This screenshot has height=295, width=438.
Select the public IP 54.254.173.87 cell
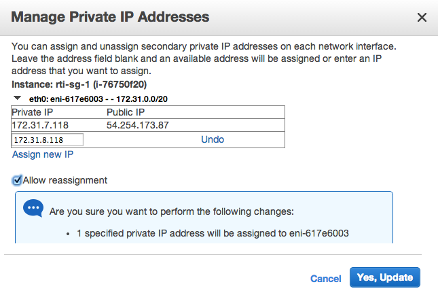pyautogui.click(x=138, y=126)
